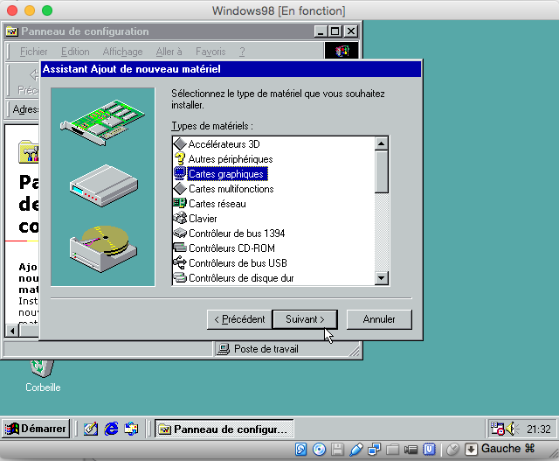The image size is (559, 461).
Task: Click the hardware list scrollbar thumb
Action: 382,171
